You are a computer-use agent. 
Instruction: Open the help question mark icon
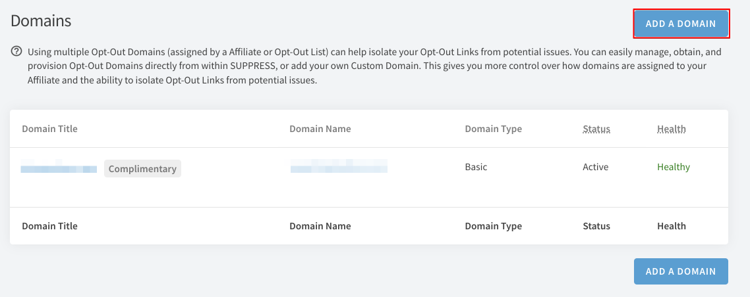16,51
